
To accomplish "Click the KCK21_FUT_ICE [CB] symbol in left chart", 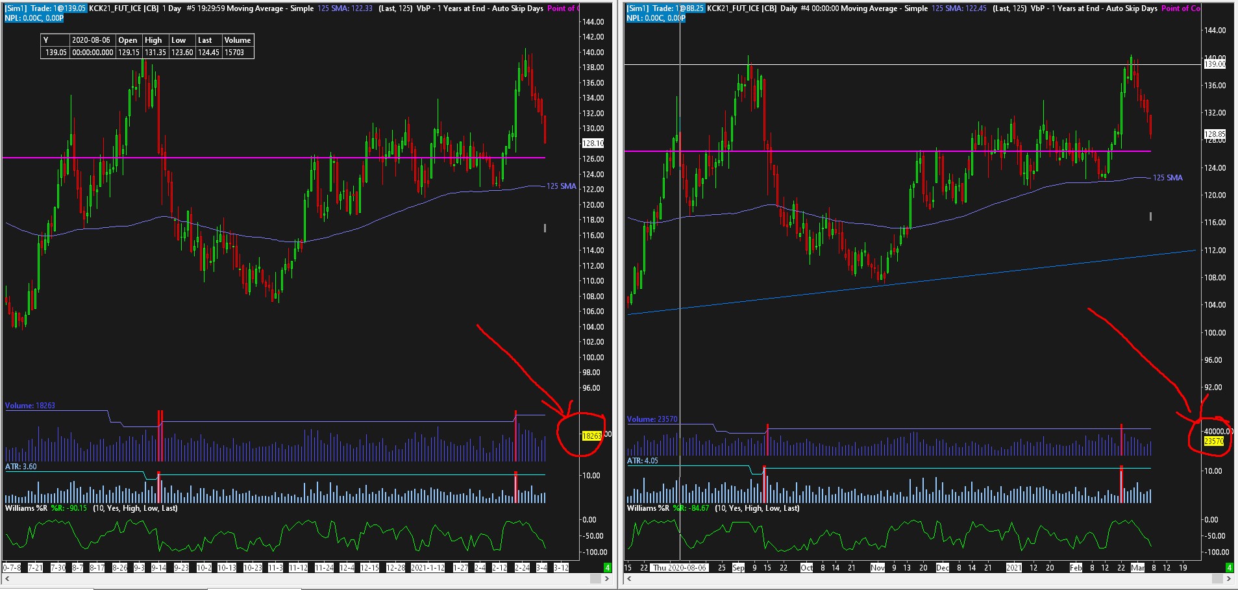I will (x=124, y=8).
